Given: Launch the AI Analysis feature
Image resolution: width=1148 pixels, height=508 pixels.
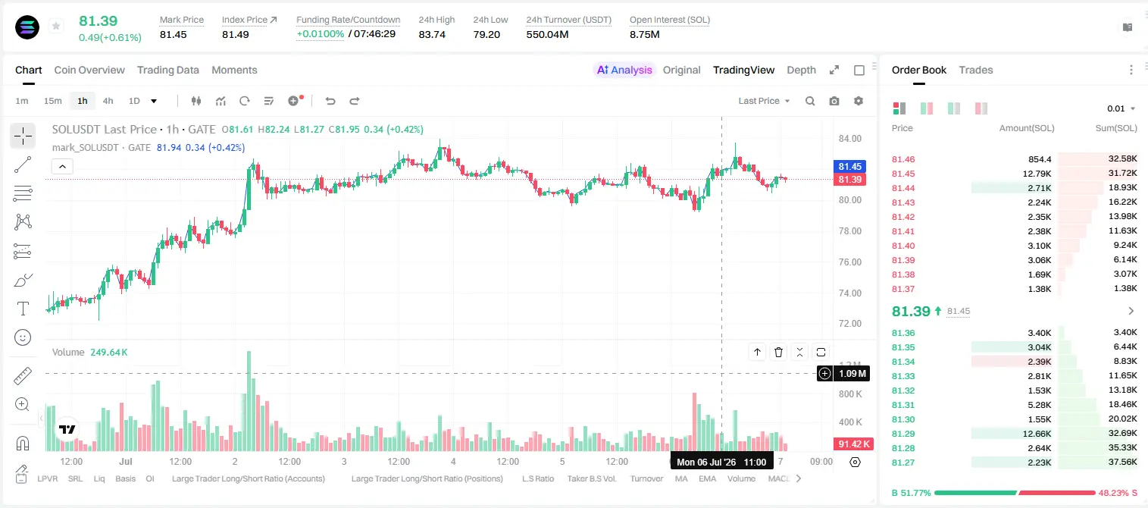Looking at the screenshot, I should (624, 70).
